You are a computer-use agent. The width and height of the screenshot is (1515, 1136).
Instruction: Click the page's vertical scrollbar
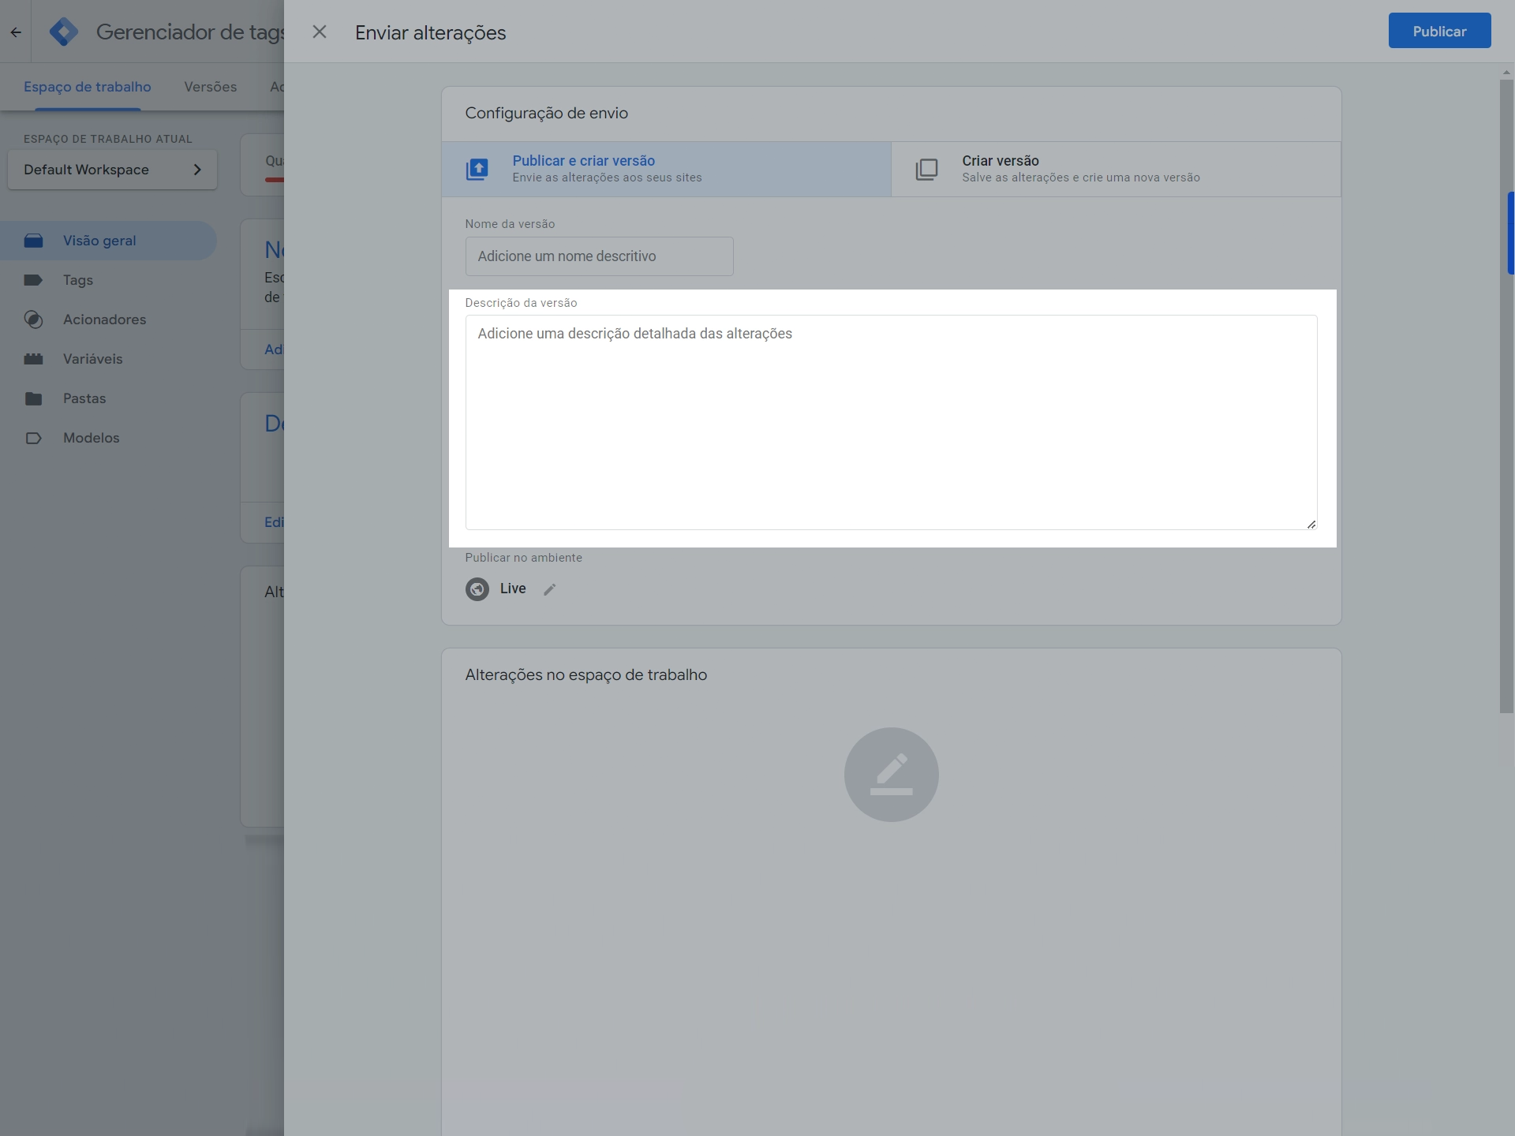pos(1506,394)
